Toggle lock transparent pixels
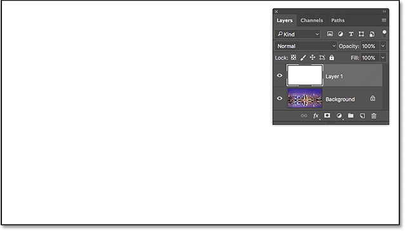Viewport: 405px width, 231px height. (x=293, y=57)
